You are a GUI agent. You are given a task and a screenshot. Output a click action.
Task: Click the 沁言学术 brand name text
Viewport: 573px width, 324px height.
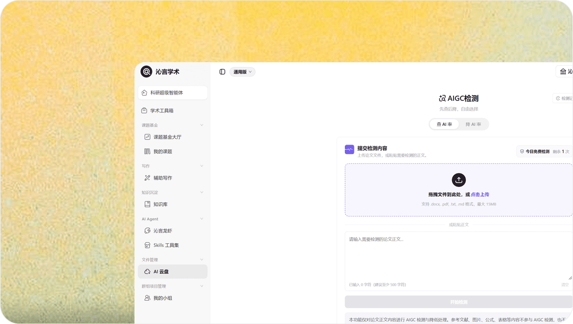(167, 72)
